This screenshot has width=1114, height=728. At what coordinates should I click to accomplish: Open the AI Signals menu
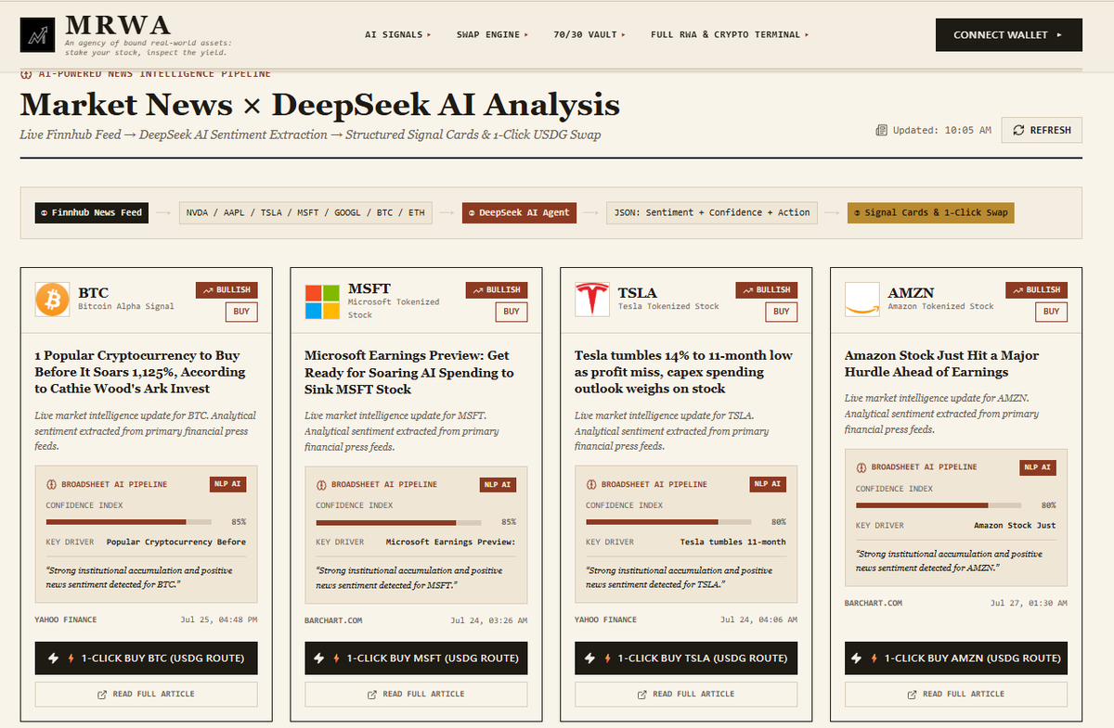point(398,34)
